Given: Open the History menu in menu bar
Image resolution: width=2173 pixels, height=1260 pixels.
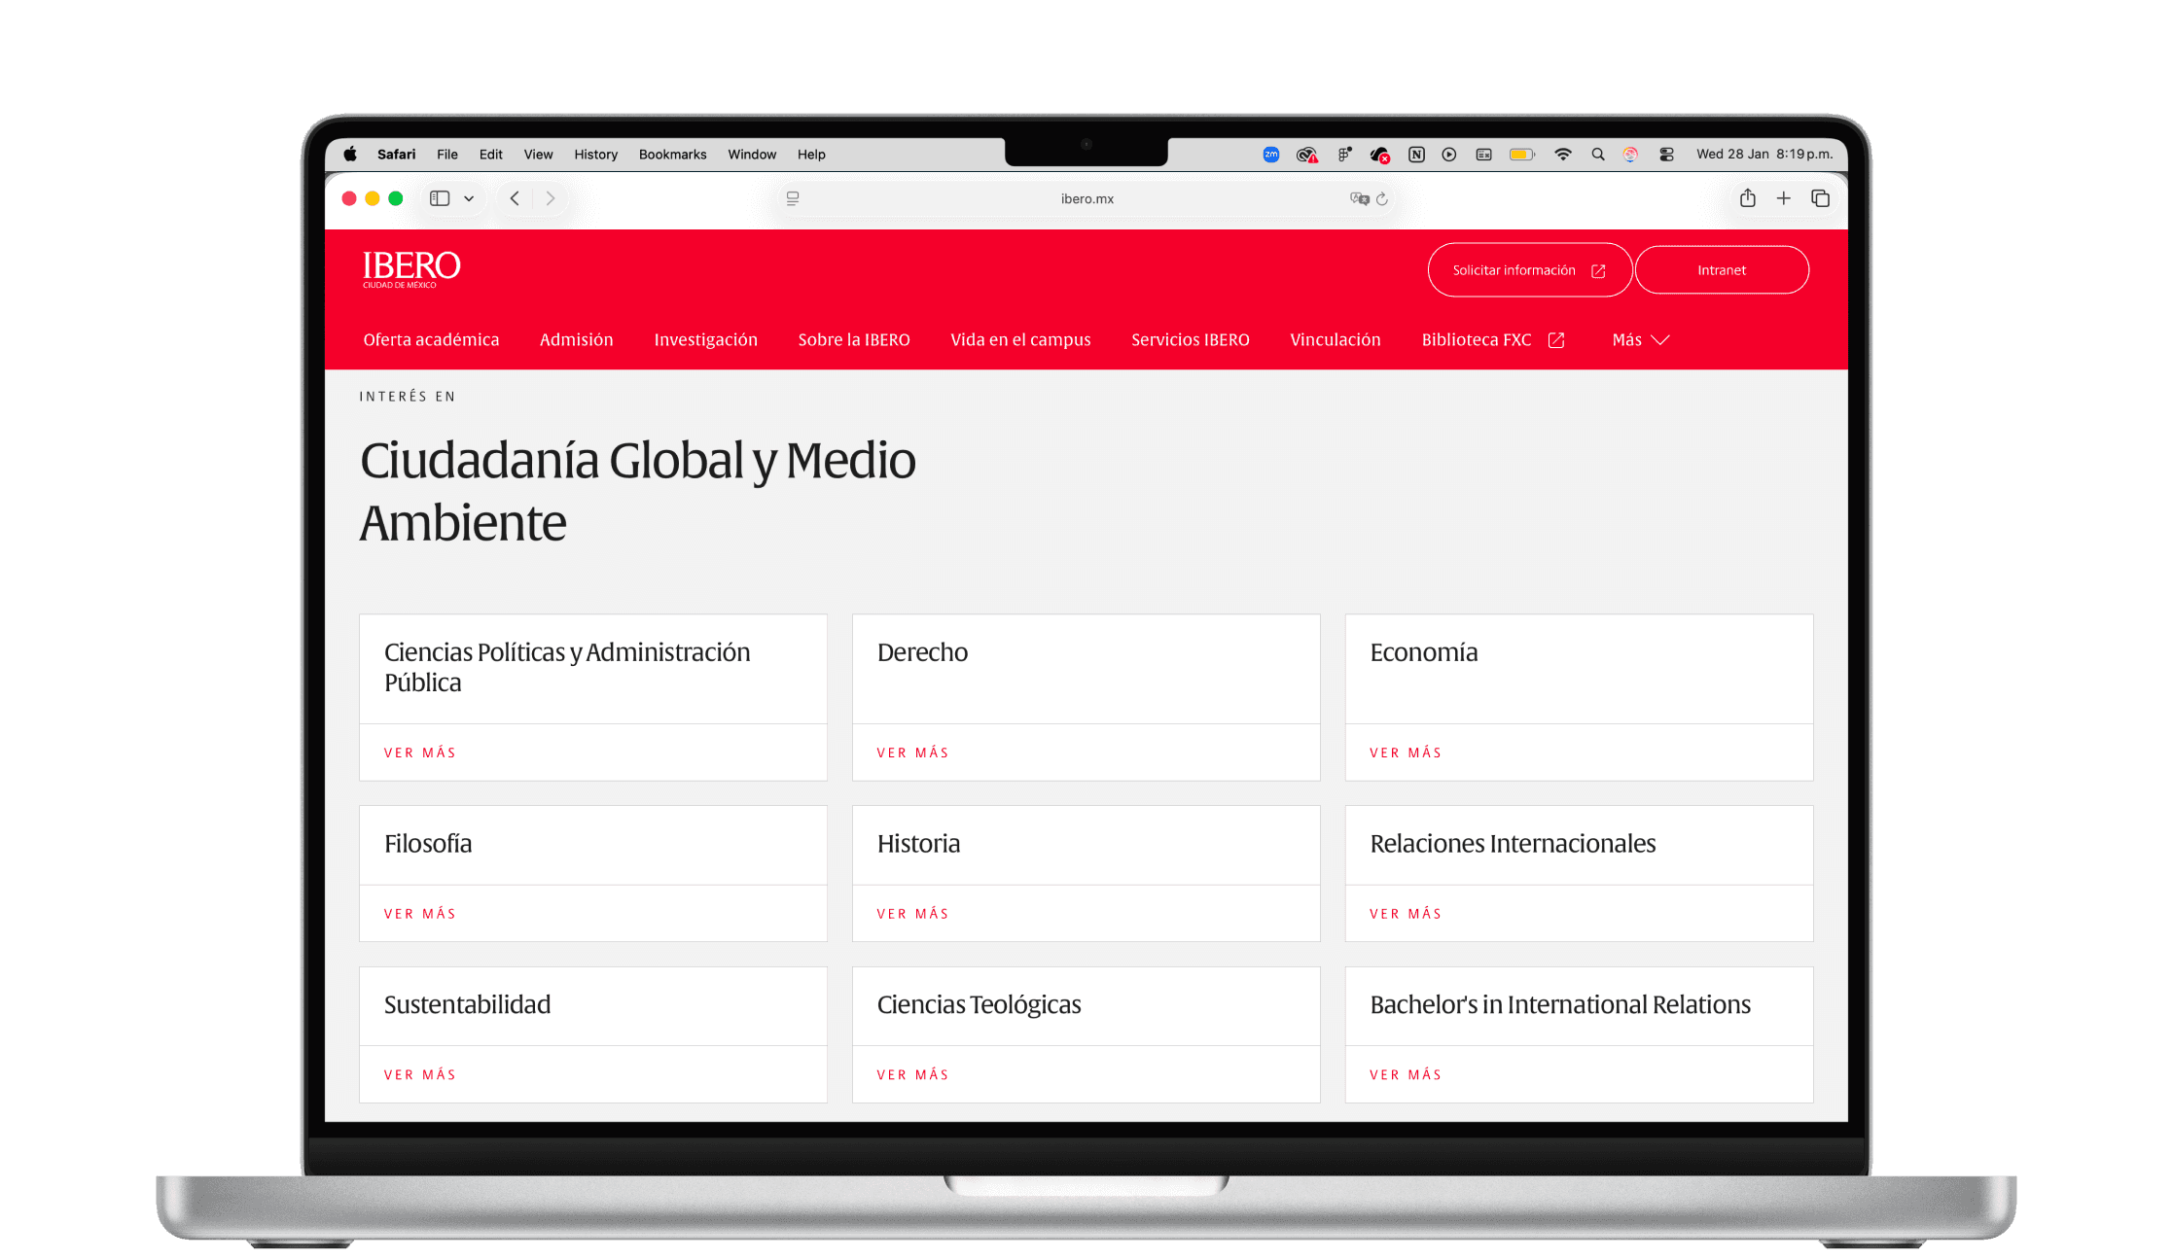Looking at the screenshot, I should click(x=595, y=155).
